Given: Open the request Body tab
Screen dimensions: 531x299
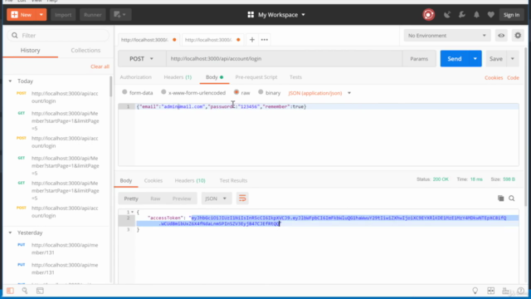Looking at the screenshot, I should point(214,77).
